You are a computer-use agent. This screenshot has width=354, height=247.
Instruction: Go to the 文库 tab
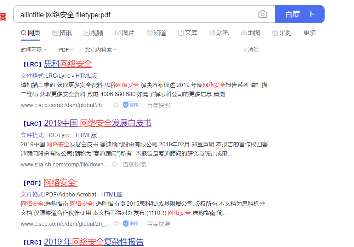[x=188, y=33]
